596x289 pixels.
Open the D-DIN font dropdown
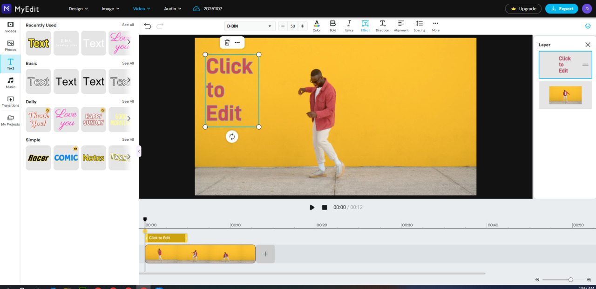(x=250, y=26)
